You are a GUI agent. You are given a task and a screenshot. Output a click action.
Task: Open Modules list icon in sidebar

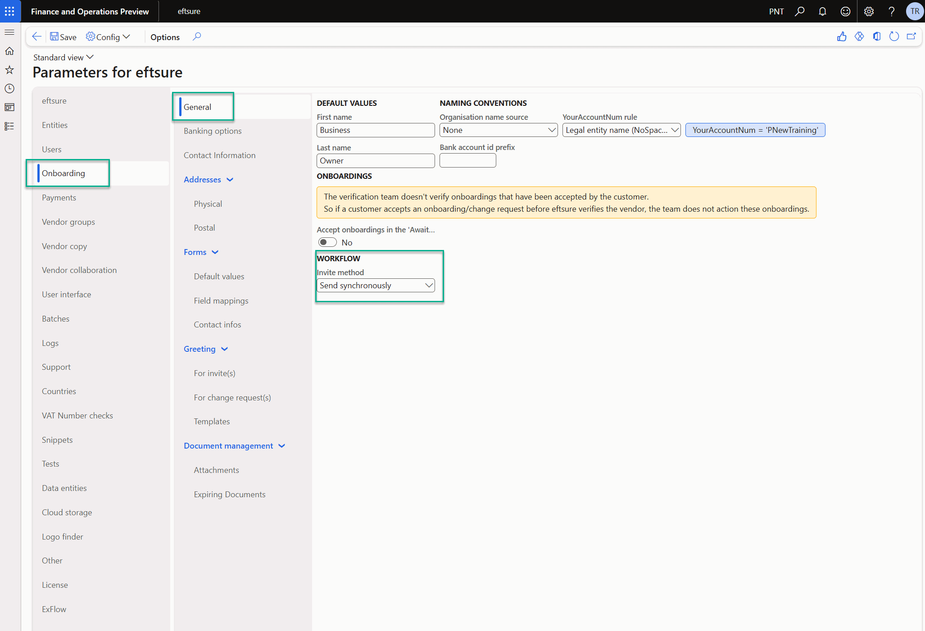(9, 126)
